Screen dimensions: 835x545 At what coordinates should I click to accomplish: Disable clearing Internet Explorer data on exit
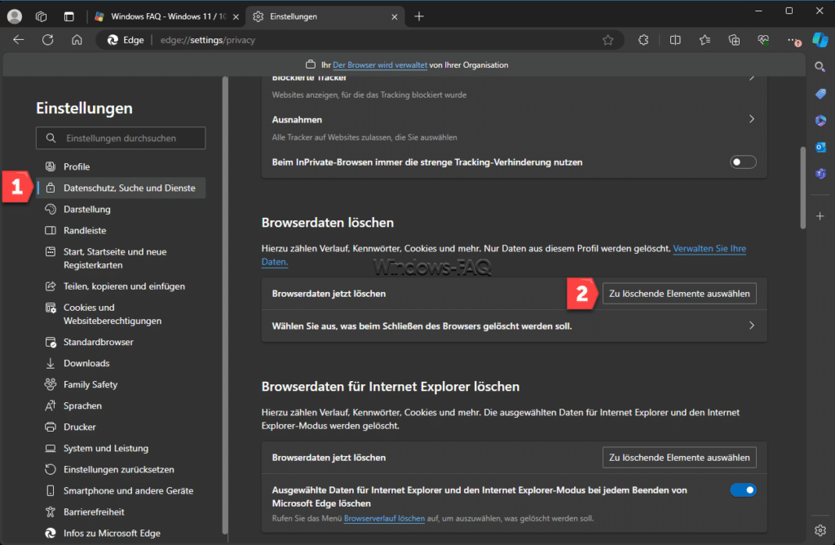[743, 490]
